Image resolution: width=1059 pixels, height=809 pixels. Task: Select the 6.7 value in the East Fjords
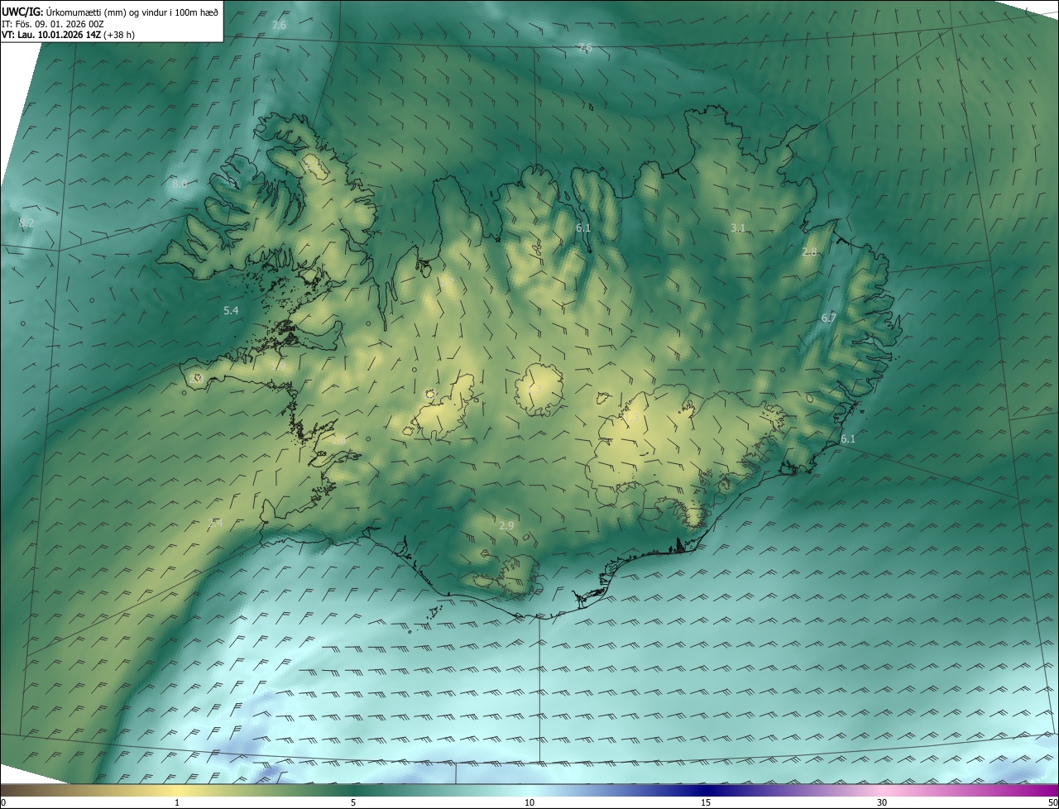tap(829, 318)
